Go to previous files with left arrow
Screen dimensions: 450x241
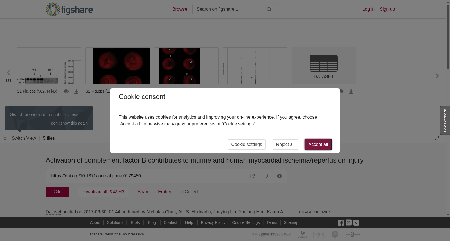tap(8, 73)
